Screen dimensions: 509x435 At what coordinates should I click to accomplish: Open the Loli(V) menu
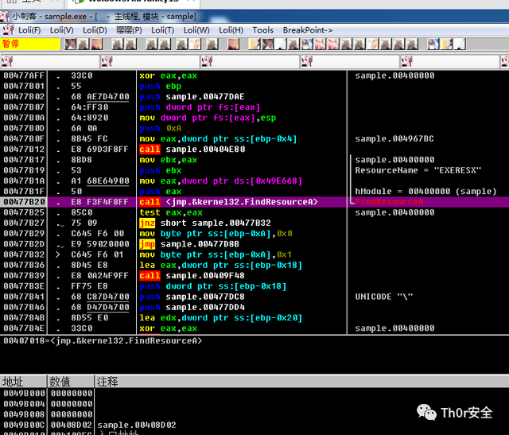61,30
